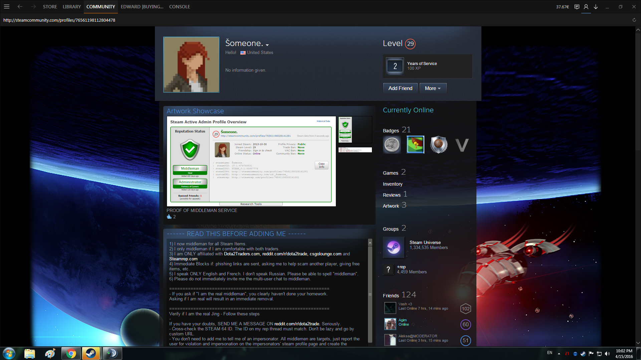641x360 pixels.
Task: Open the STORE tab
Action: pyautogui.click(x=50, y=7)
